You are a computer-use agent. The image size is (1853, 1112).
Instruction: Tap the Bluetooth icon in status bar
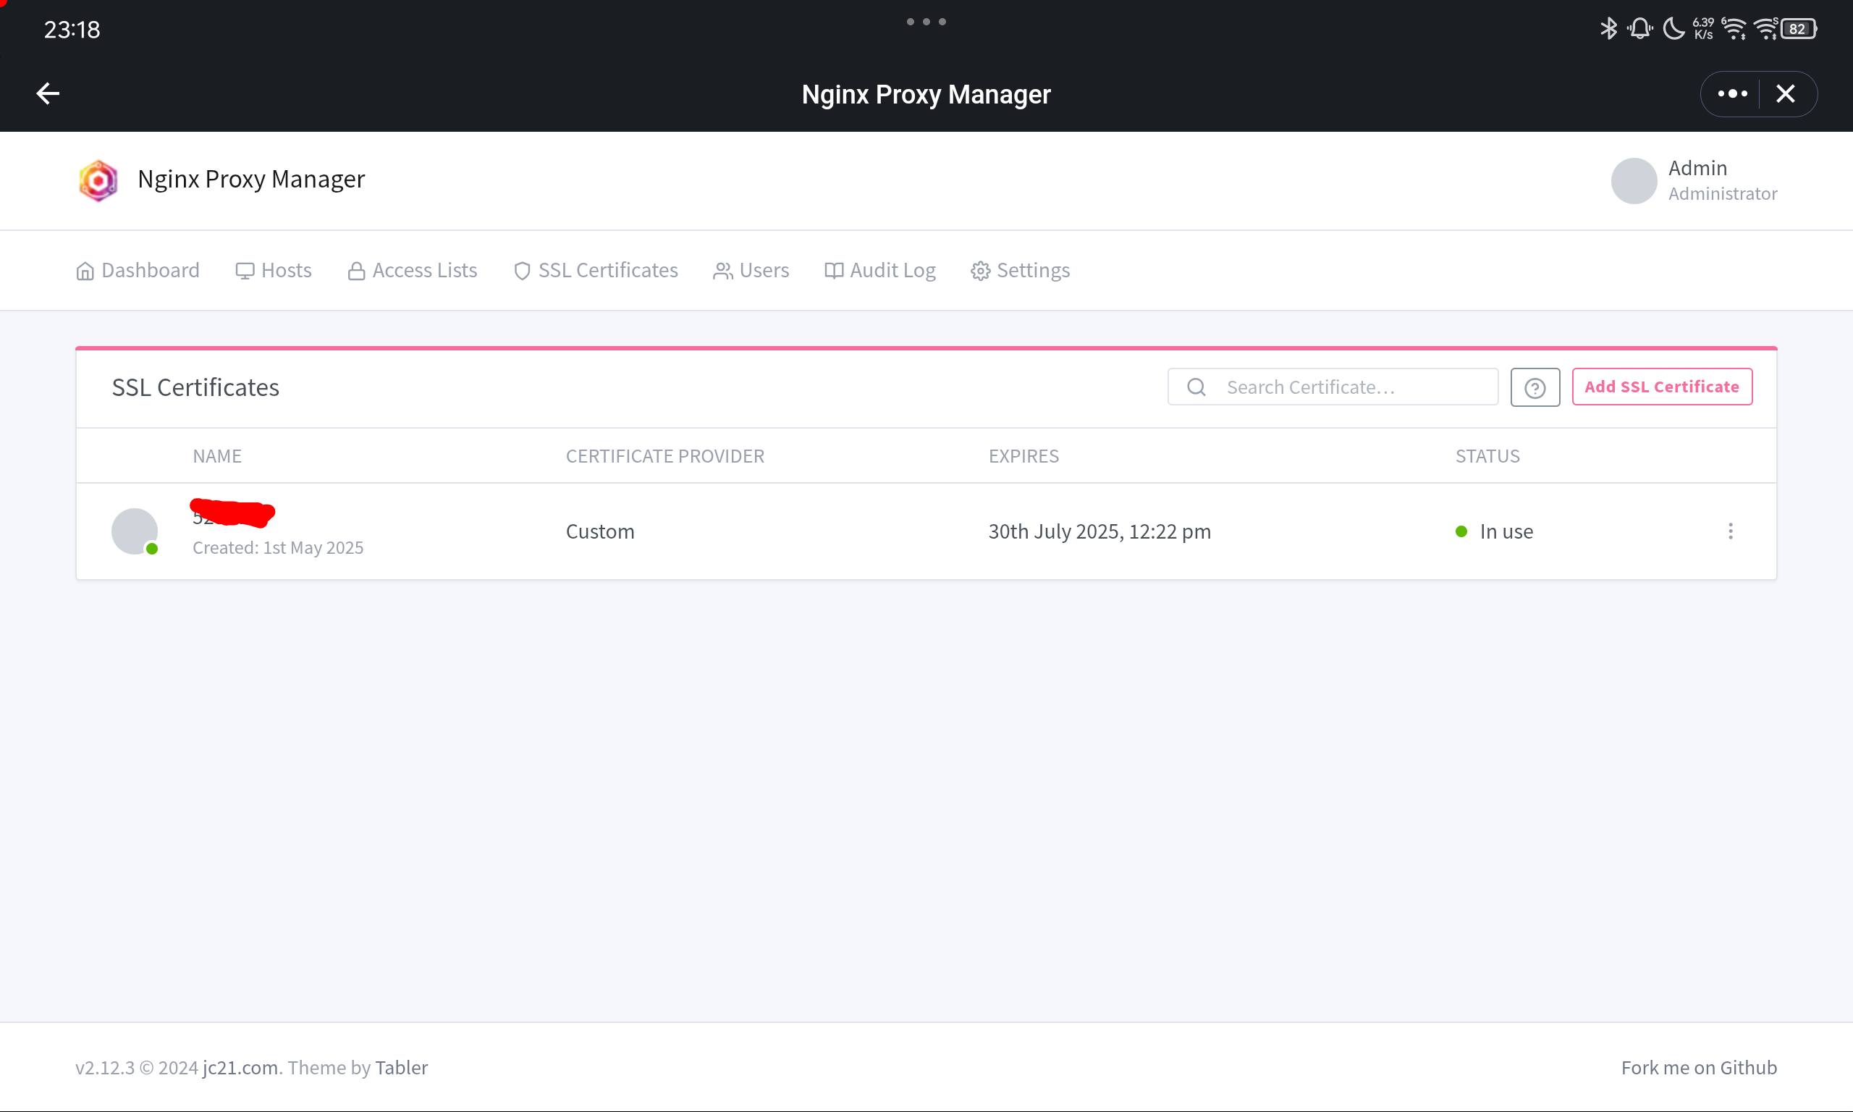pos(1608,29)
